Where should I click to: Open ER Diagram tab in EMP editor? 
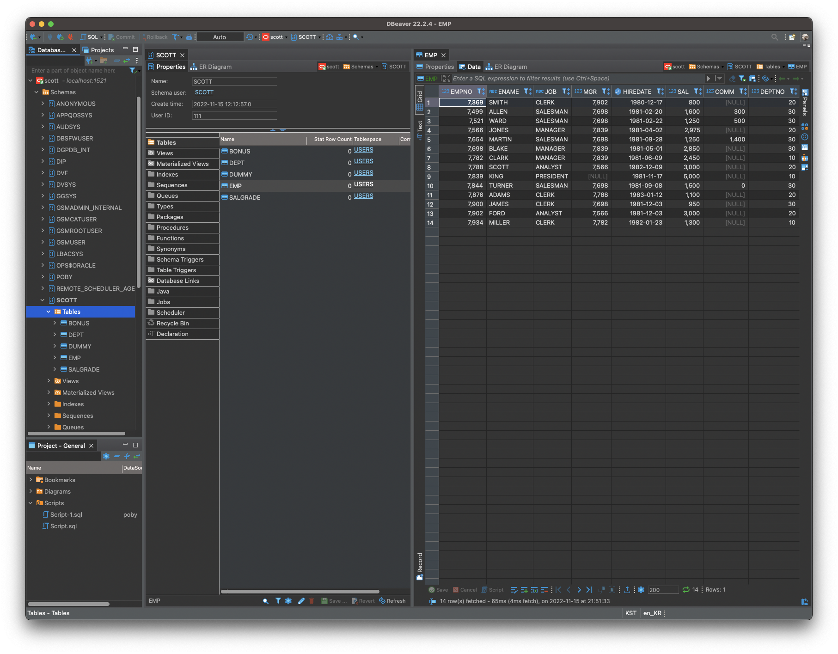(x=506, y=67)
